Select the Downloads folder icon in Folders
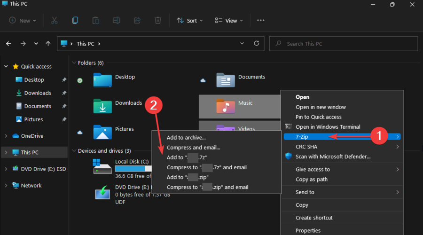 [x=102, y=106]
